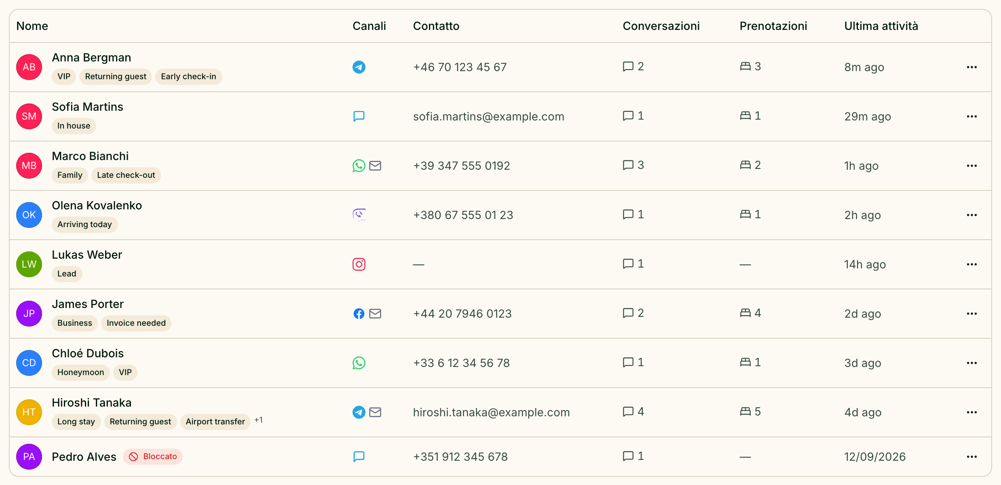Open more options for Anna Bergman
Viewport: 1001px width, 485px height.
[972, 67]
